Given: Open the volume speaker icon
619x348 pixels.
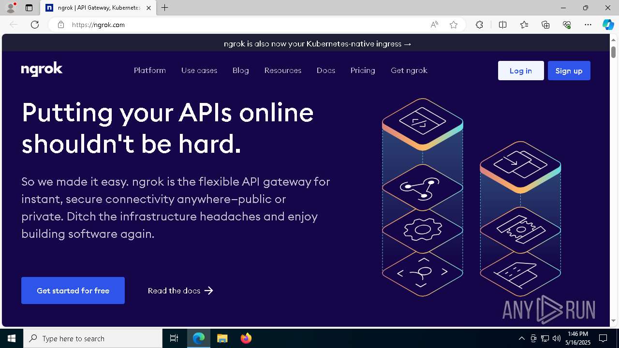Looking at the screenshot, I should 557,338.
